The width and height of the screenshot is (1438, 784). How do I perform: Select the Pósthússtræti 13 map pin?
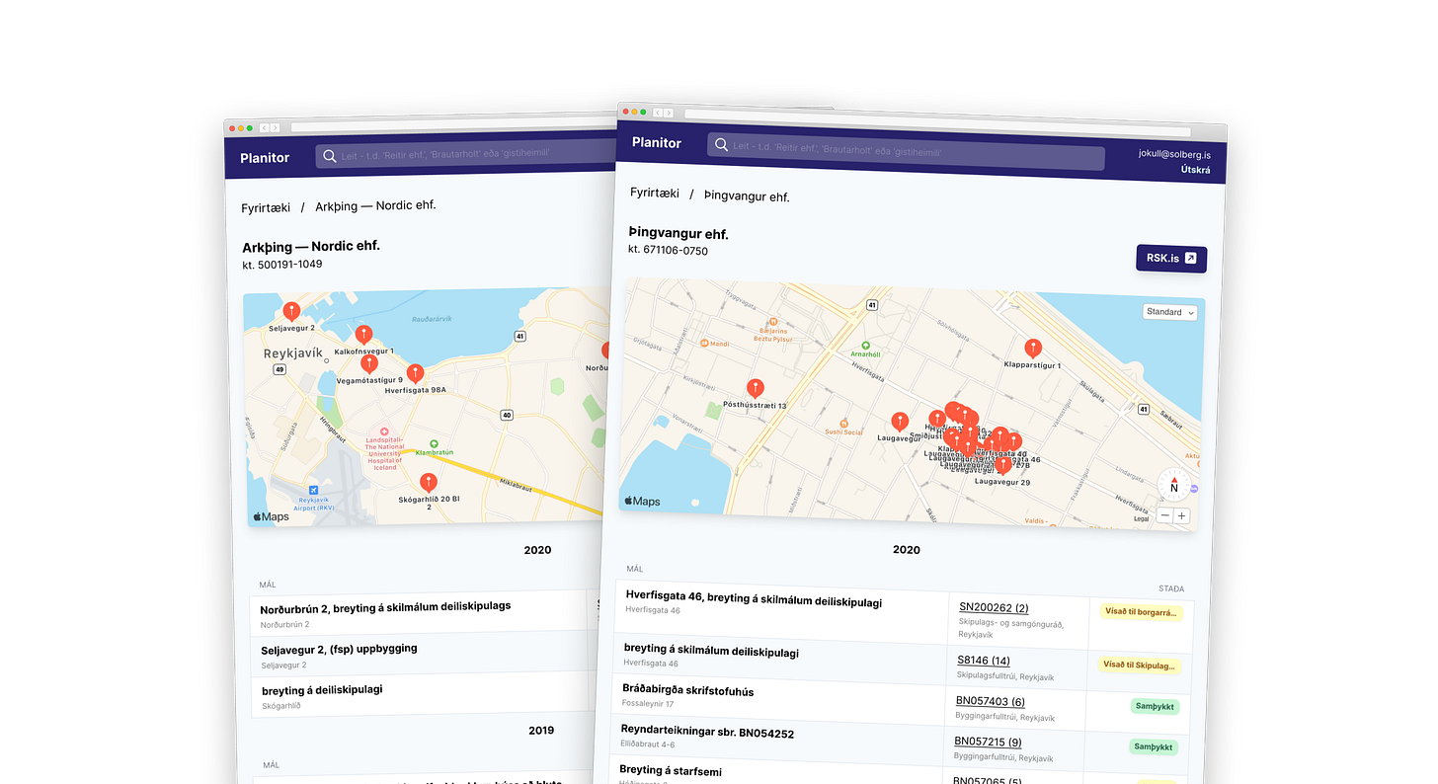756,388
